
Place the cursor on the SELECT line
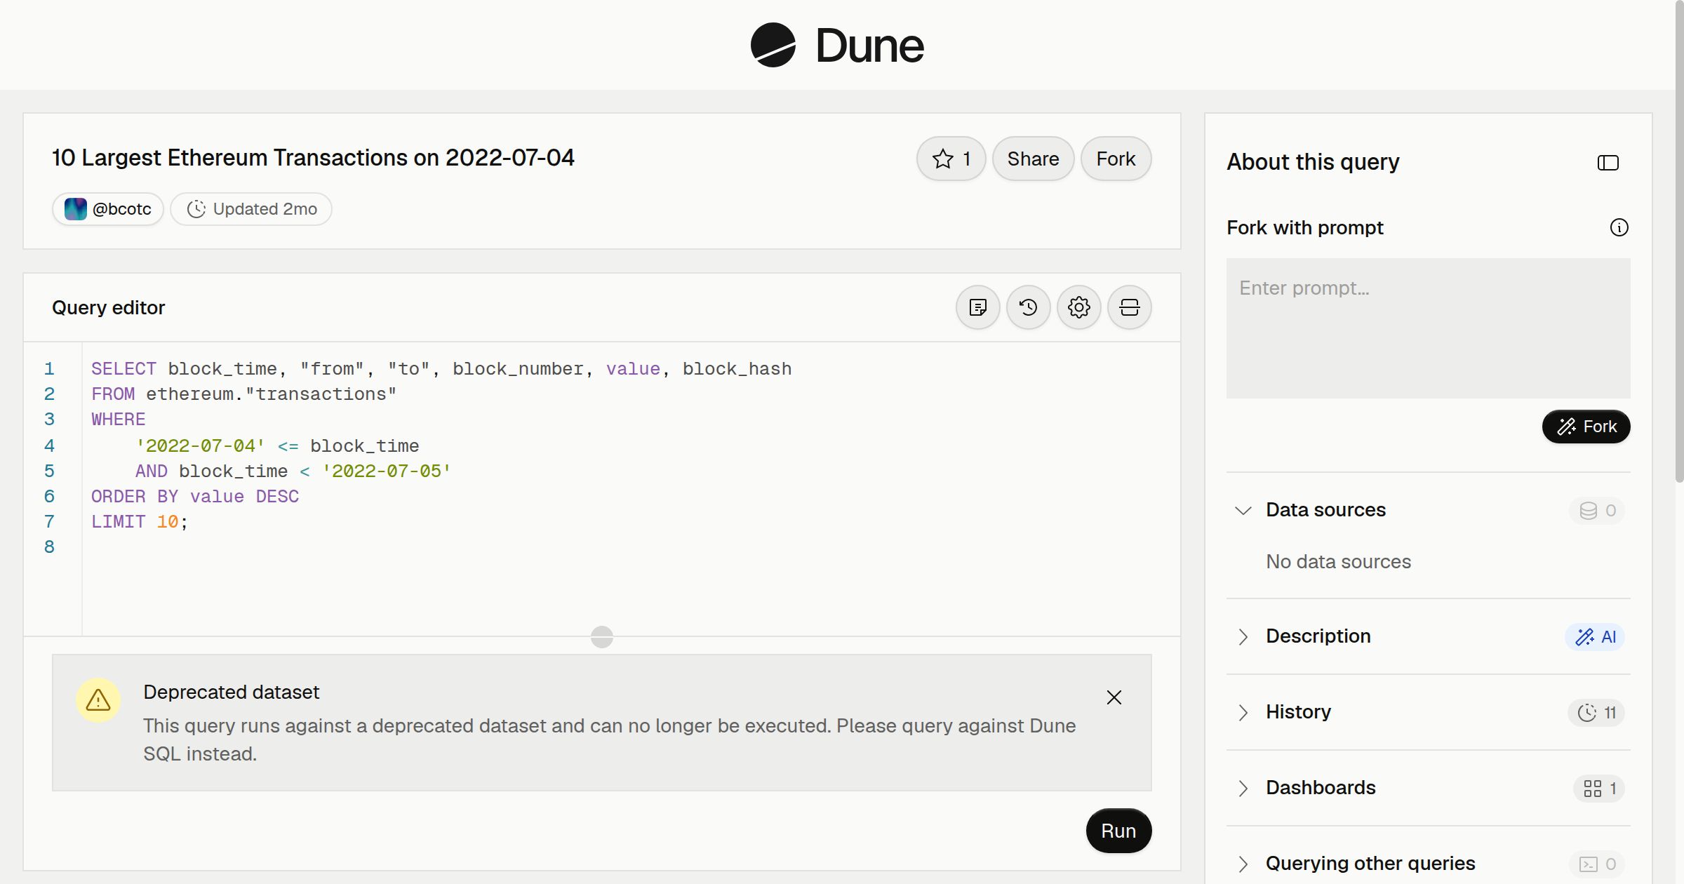tap(441, 369)
